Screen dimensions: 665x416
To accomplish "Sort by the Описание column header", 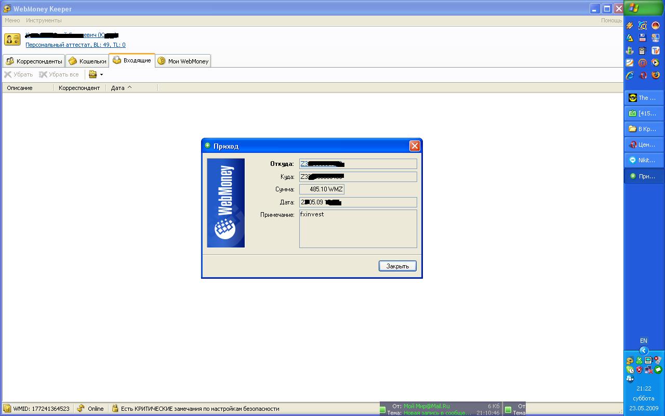I will coord(28,88).
